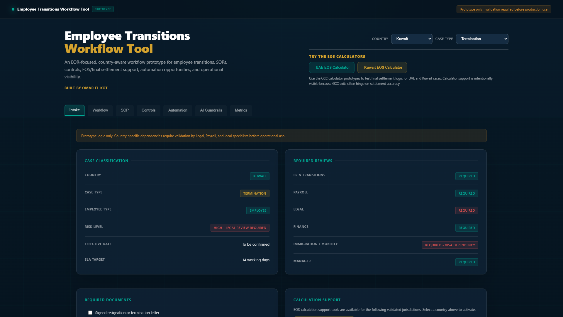Open the Automation tab
The width and height of the screenshot is (563, 317).
[178, 110]
